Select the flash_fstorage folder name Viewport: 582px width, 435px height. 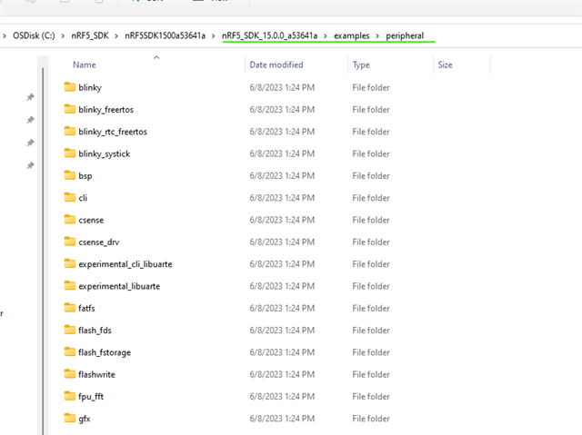(x=105, y=352)
